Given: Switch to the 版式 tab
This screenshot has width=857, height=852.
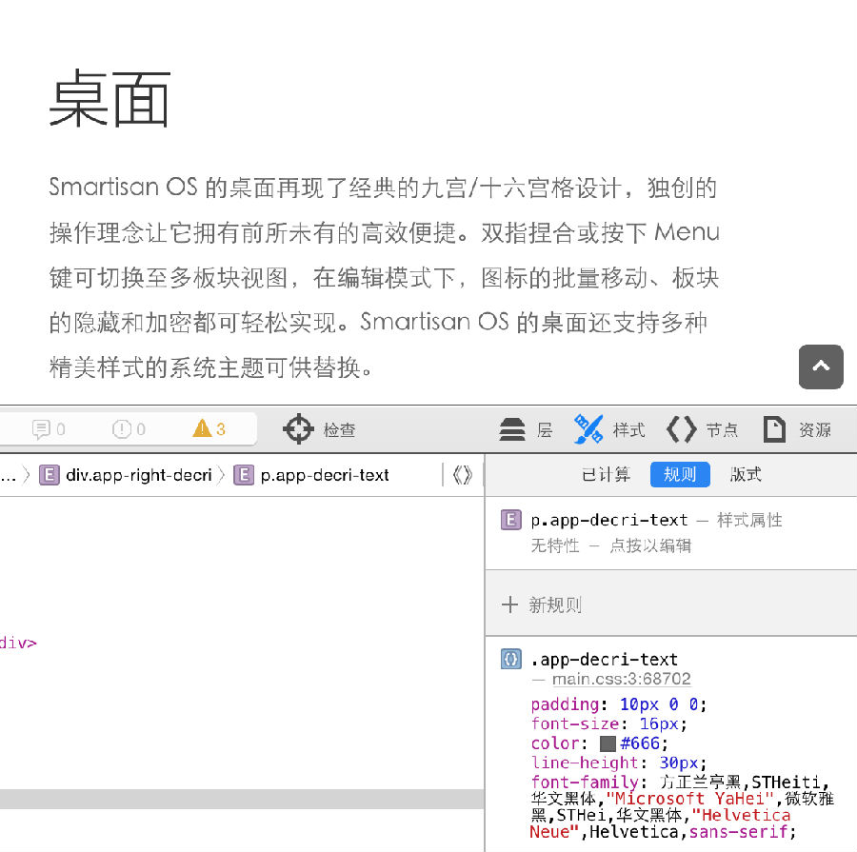Looking at the screenshot, I should point(746,474).
